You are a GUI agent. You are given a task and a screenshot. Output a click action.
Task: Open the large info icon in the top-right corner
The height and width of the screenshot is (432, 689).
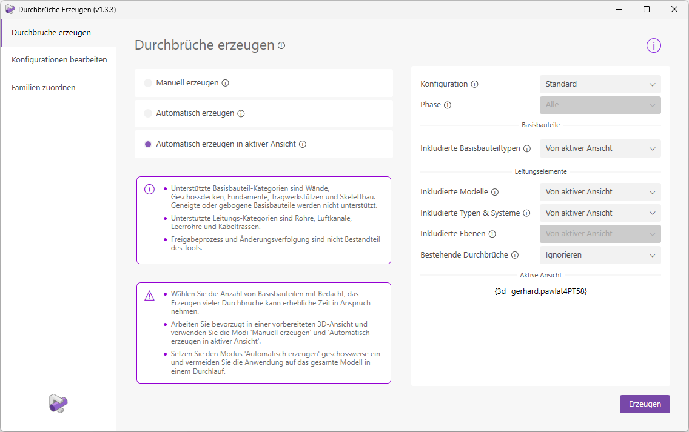[x=653, y=45]
